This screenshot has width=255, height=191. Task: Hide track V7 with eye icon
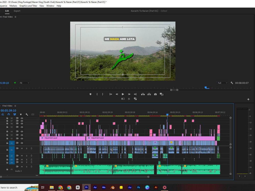click(22, 121)
